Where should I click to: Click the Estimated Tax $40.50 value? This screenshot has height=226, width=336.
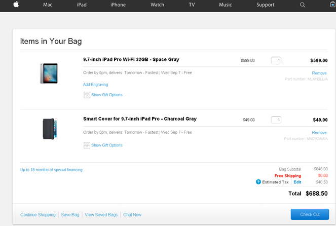[322, 182]
